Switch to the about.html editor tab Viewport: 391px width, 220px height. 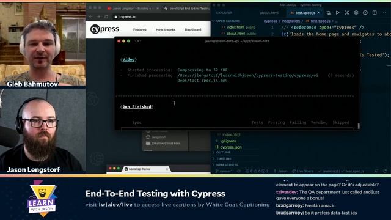click(269, 13)
